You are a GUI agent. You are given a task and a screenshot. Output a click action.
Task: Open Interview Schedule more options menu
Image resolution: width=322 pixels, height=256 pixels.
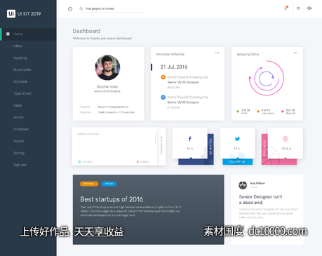pos(217,53)
